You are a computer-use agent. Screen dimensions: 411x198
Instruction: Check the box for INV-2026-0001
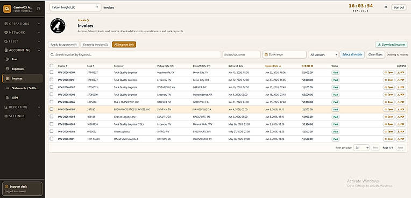[52, 138]
